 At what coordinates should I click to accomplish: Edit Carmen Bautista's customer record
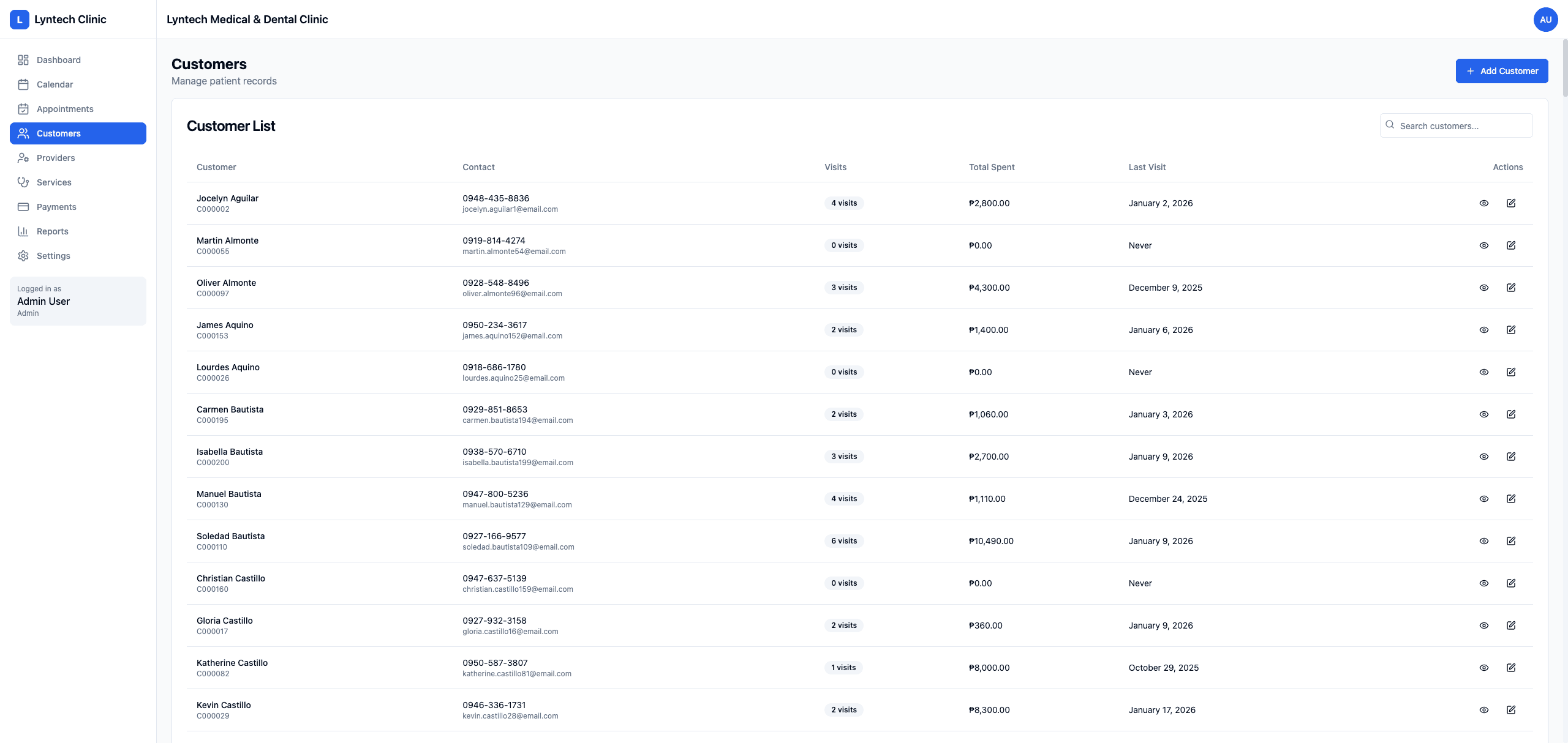click(x=1511, y=414)
